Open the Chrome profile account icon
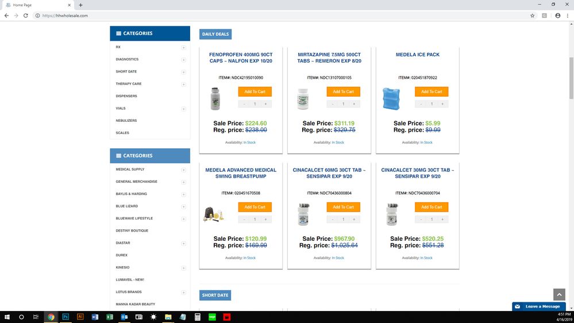Viewport: 574px width, 323px height. pyautogui.click(x=557, y=16)
